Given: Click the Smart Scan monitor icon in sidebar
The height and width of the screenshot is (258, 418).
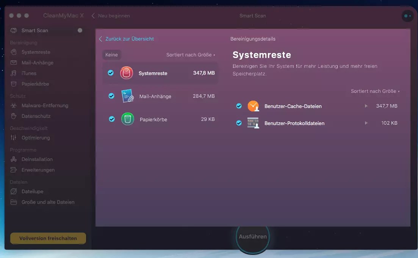Looking at the screenshot, I should click(x=14, y=30).
